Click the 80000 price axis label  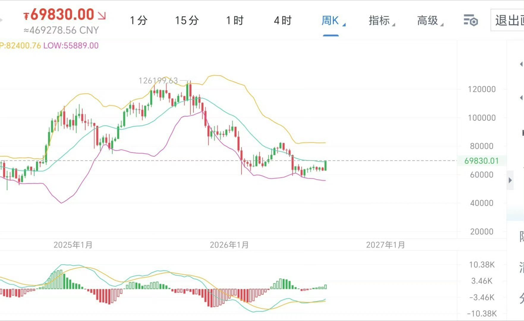pos(482,146)
